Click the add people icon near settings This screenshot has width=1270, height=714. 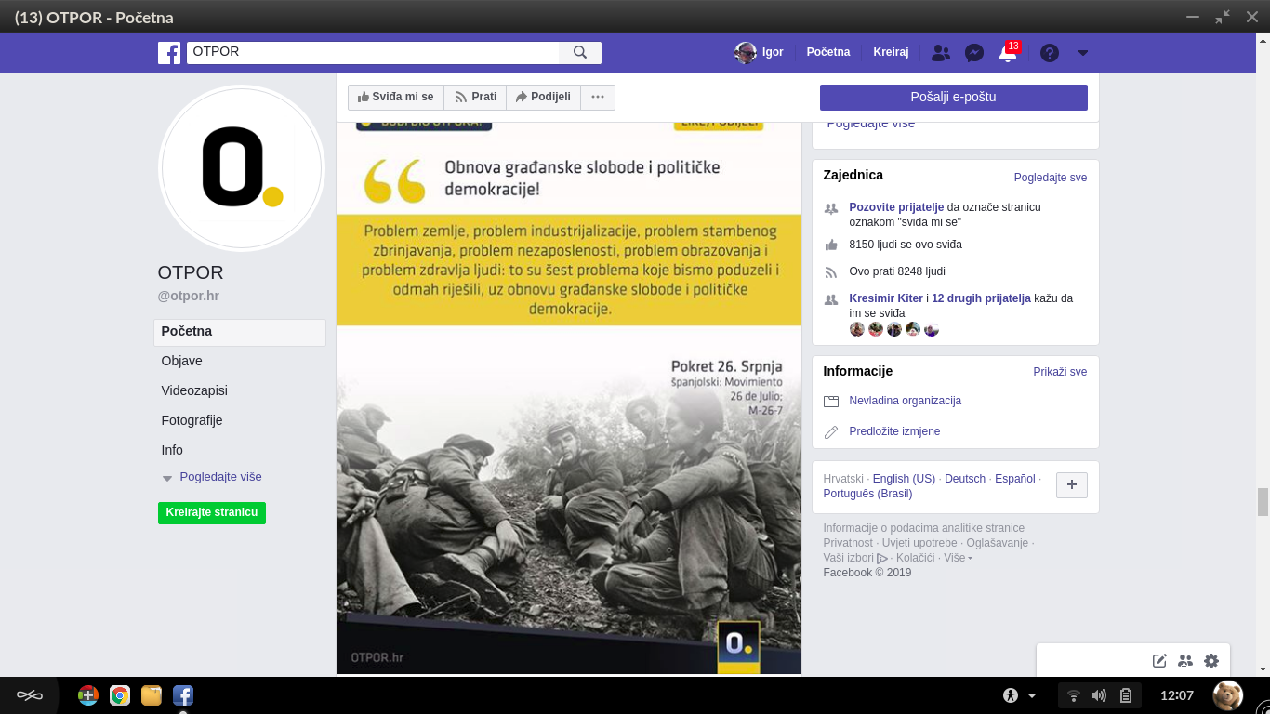pos(1184,660)
